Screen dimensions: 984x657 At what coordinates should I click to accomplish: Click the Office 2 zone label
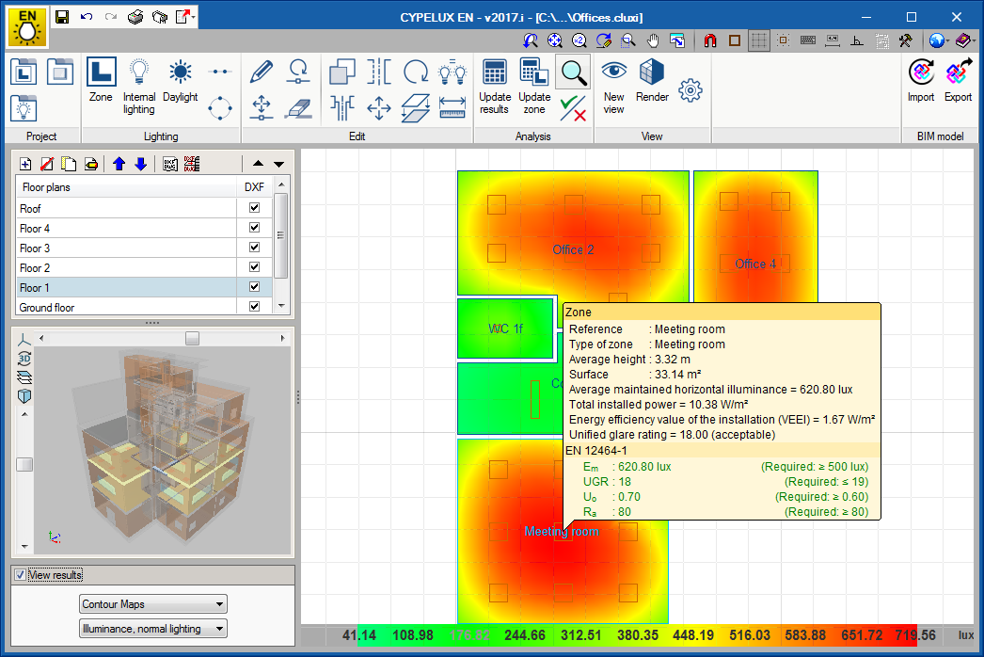[x=573, y=250]
